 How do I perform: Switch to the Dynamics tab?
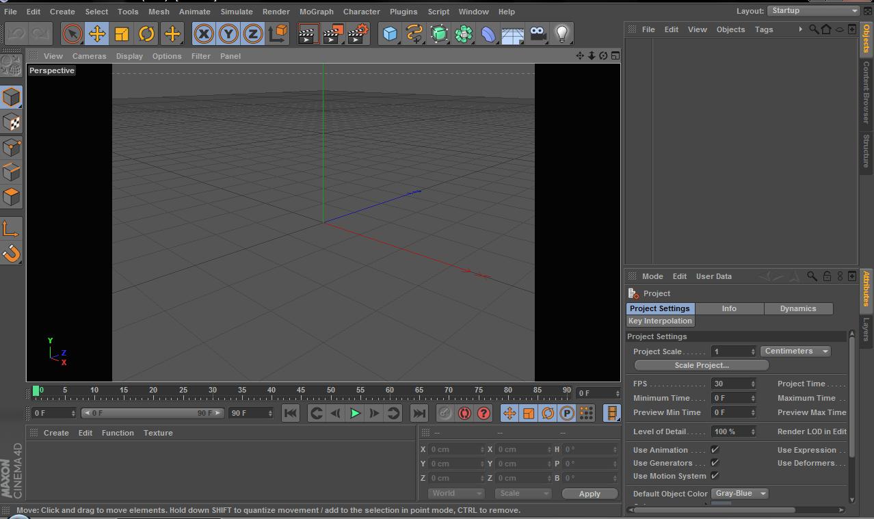(x=798, y=308)
